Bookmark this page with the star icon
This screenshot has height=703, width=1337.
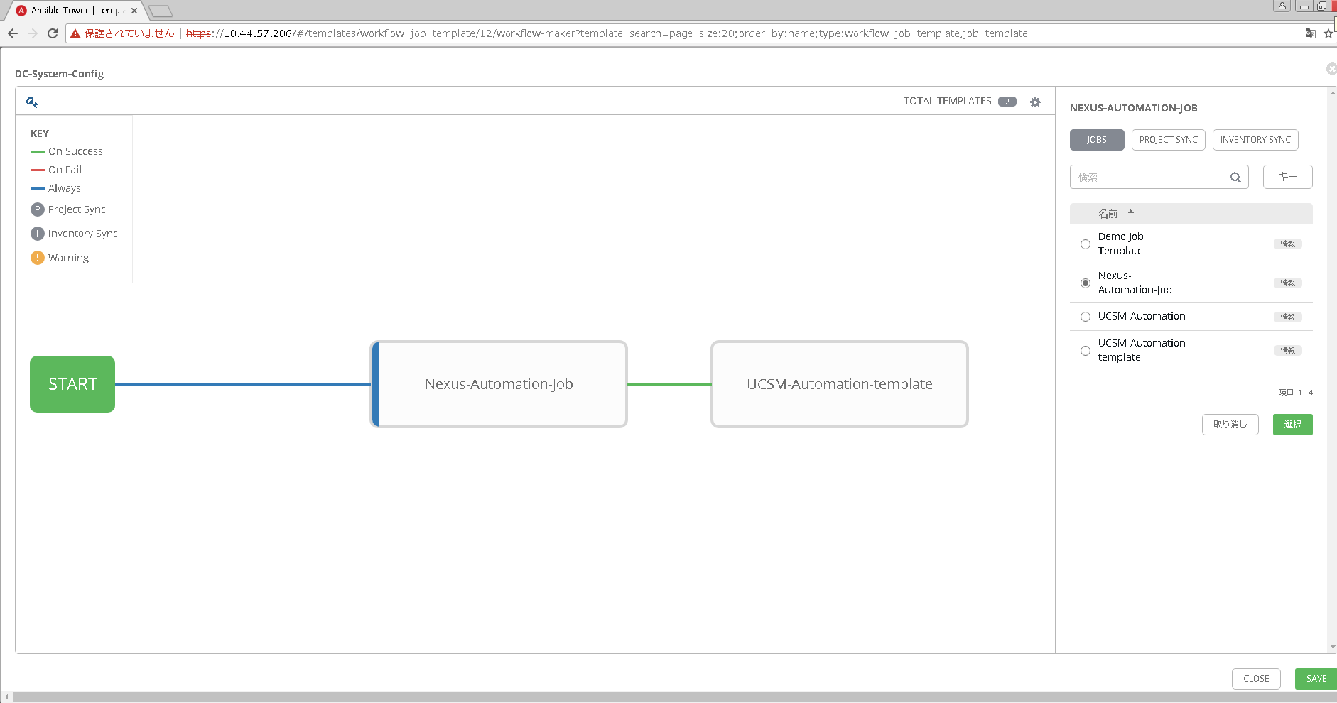[1328, 33]
